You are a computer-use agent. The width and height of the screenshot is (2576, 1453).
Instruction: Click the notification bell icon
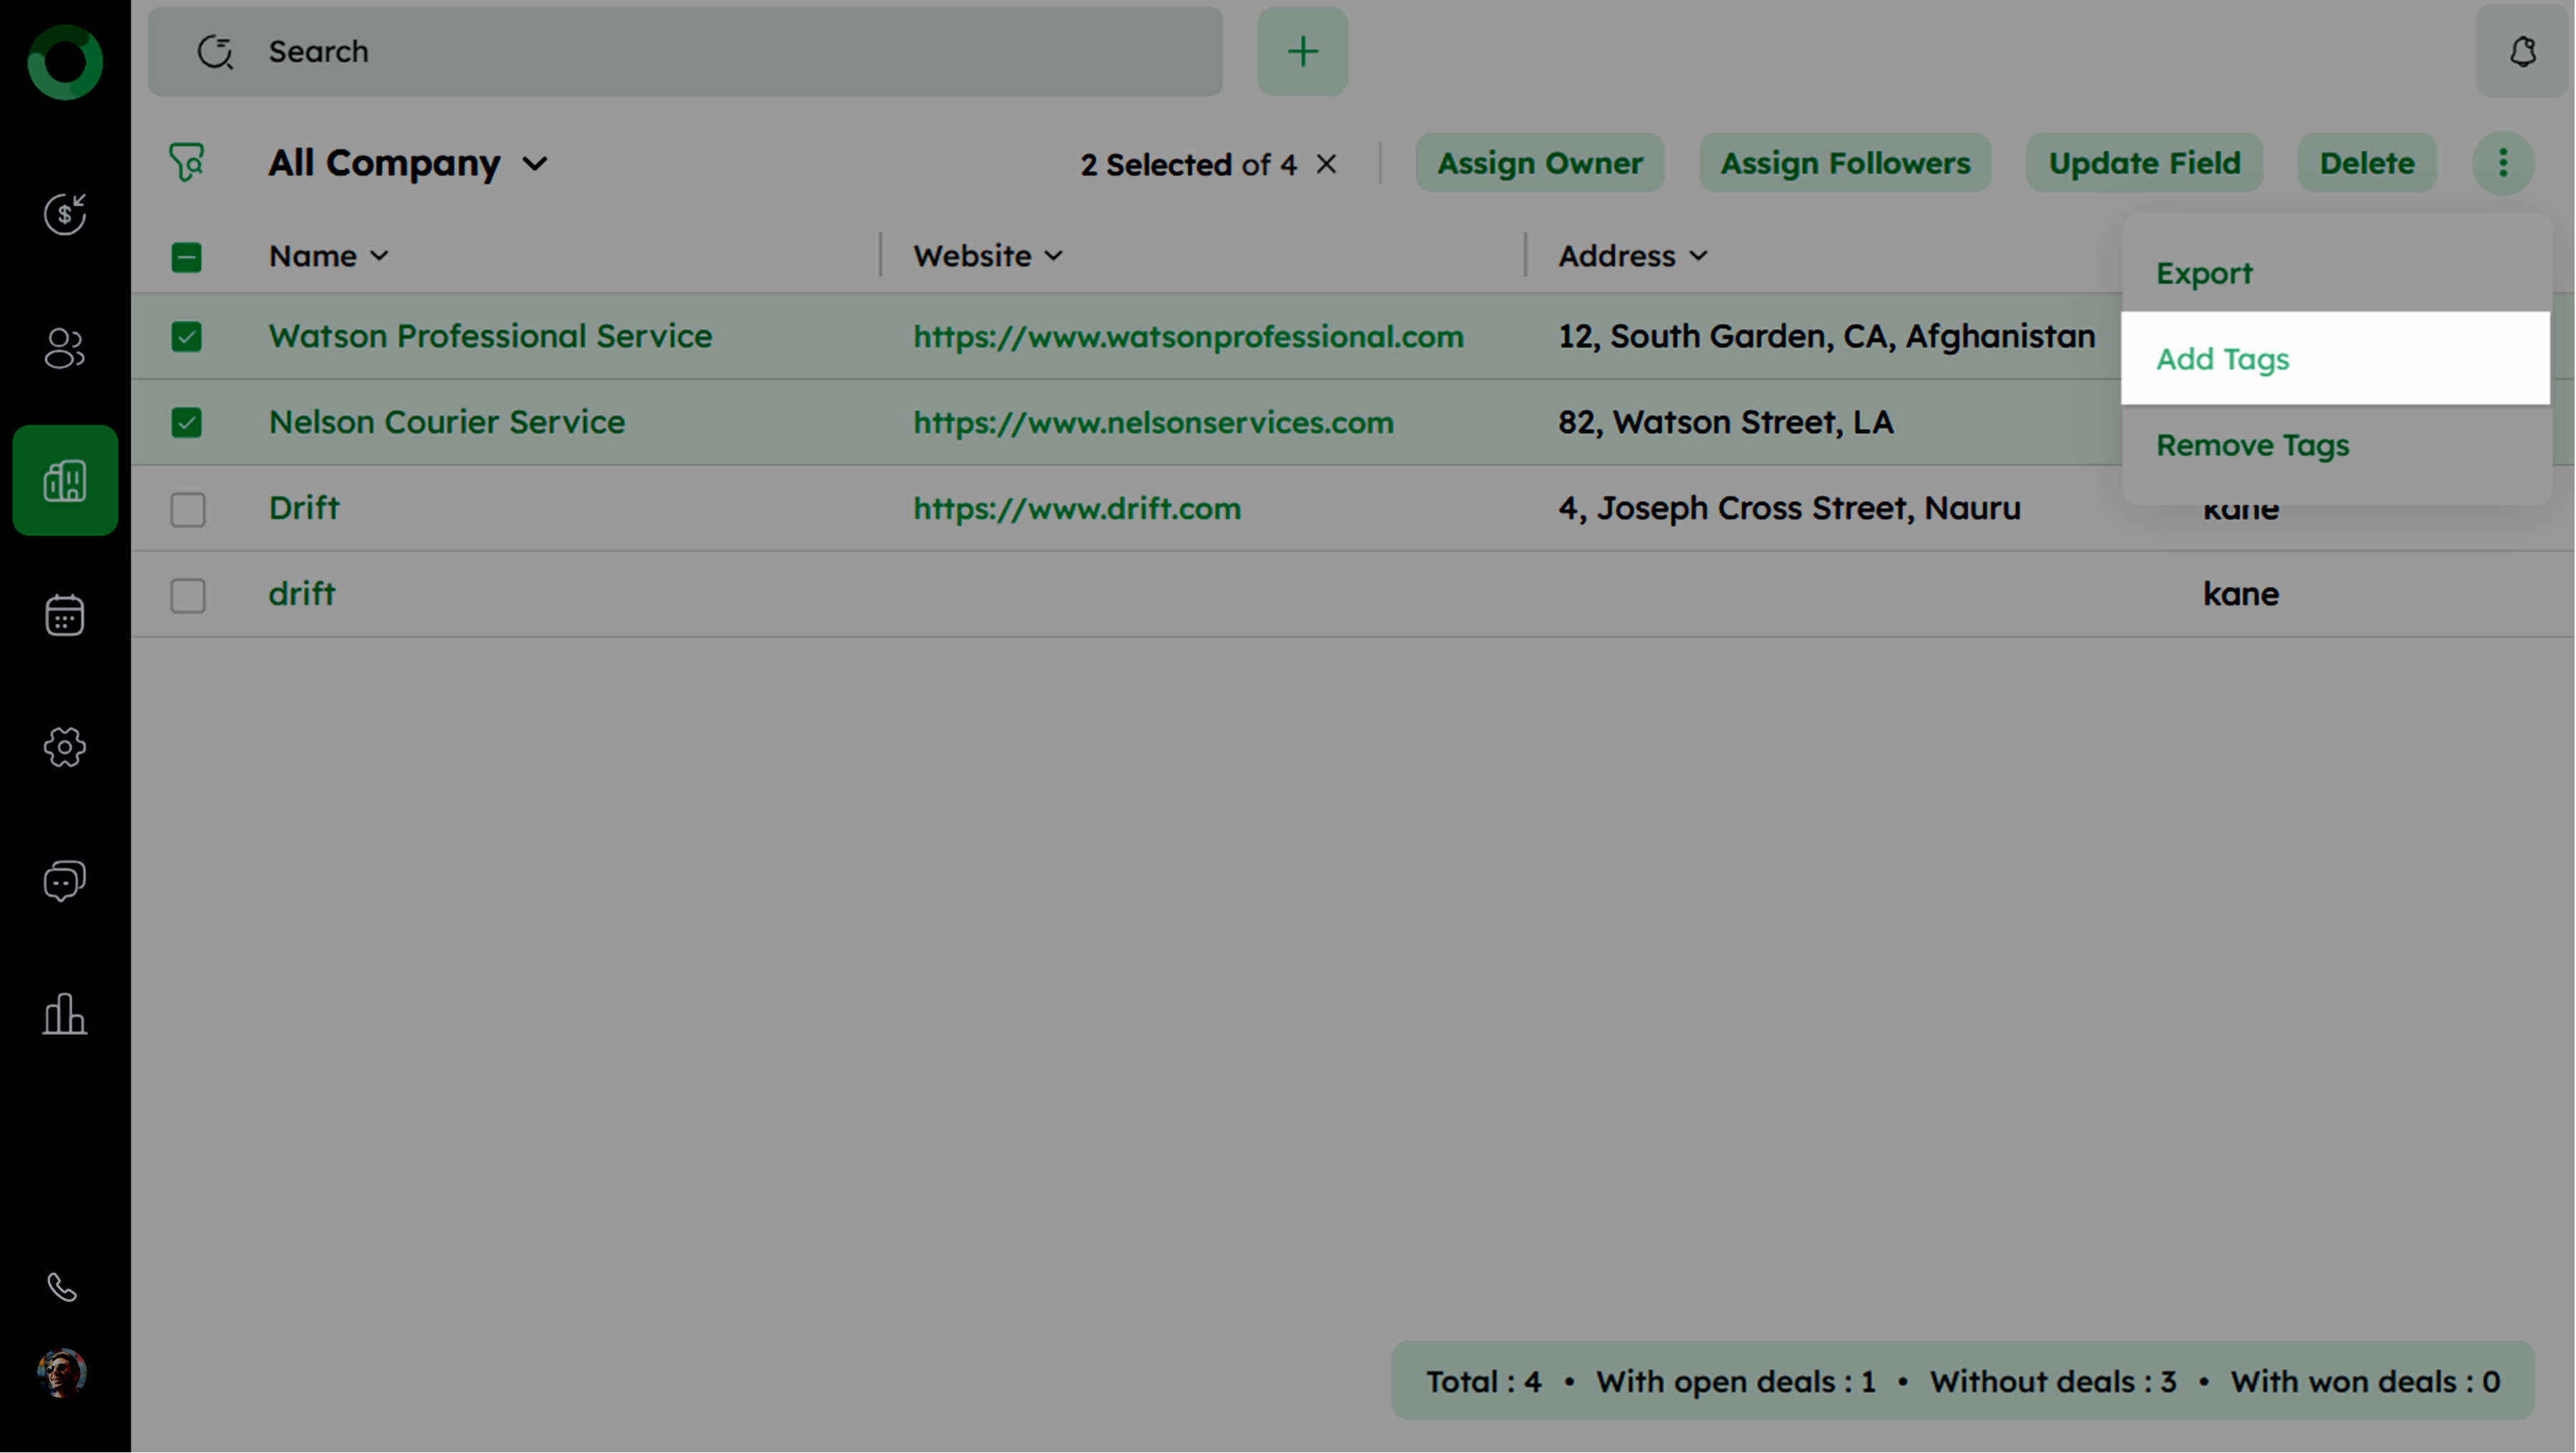point(2522,52)
